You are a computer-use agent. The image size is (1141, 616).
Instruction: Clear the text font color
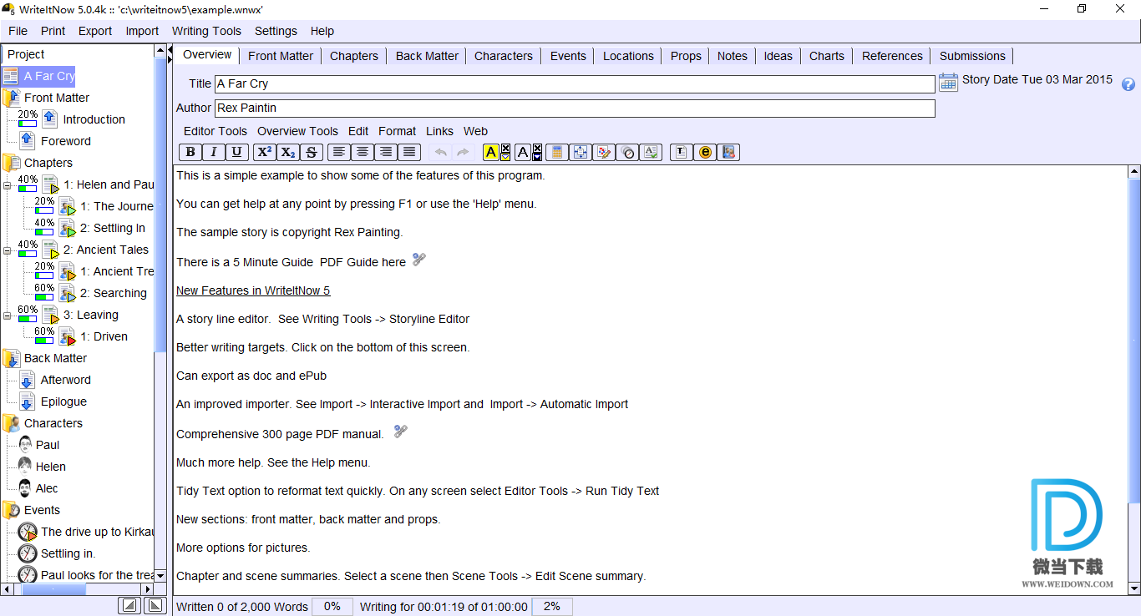pyautogui.click(x=537, y=148)
